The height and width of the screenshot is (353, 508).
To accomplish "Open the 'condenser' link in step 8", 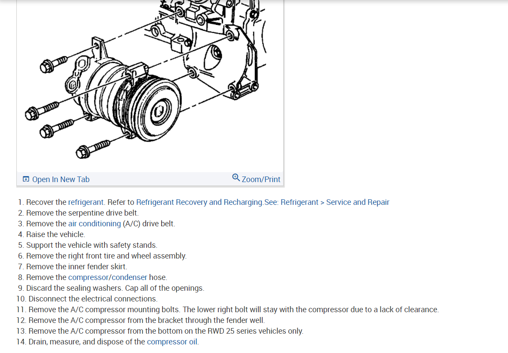I will click(129, 277).
